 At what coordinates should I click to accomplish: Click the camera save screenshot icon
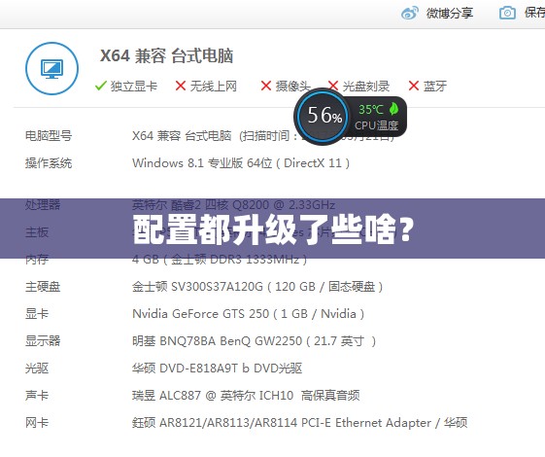pyautogui.click(x=507, y=14)
